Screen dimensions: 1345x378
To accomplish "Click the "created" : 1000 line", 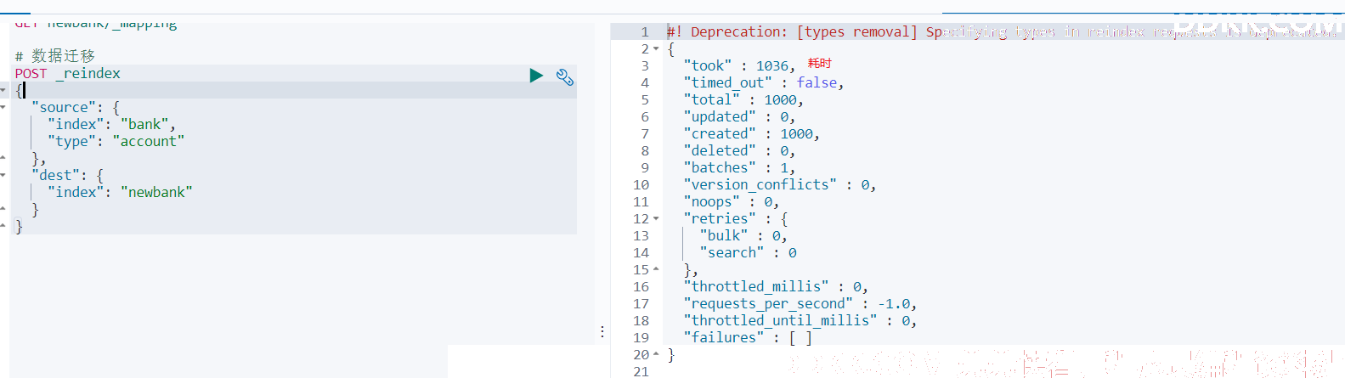I will click(752, 133).
